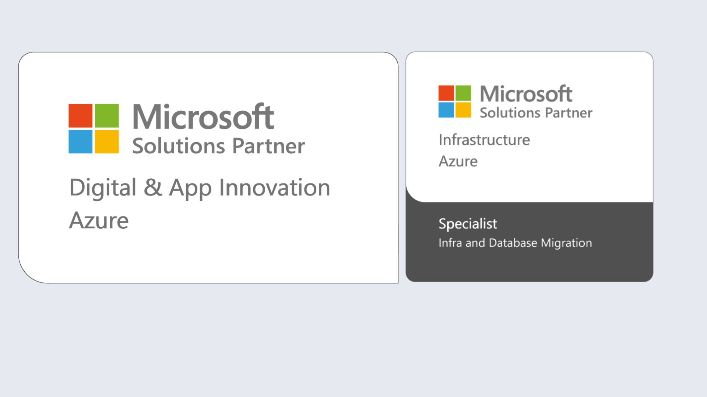Click the "Specialist" heading
The image size is (707, 397).
[x=468, y=223]
